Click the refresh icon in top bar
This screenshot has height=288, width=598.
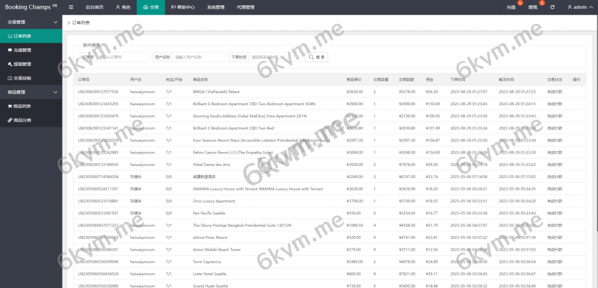tap(552, 7)
